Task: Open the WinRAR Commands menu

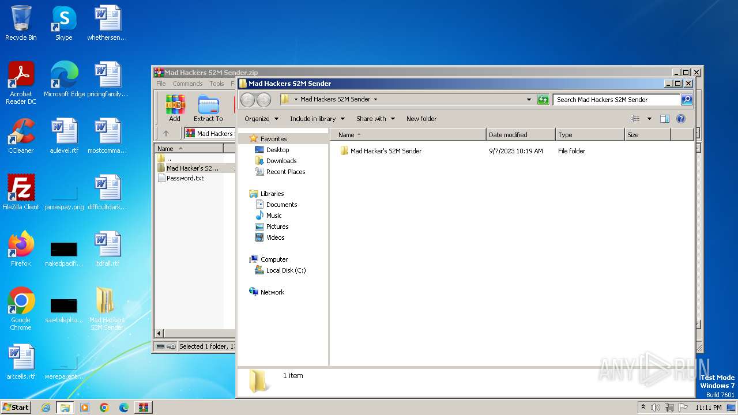Action: point(187,84)
